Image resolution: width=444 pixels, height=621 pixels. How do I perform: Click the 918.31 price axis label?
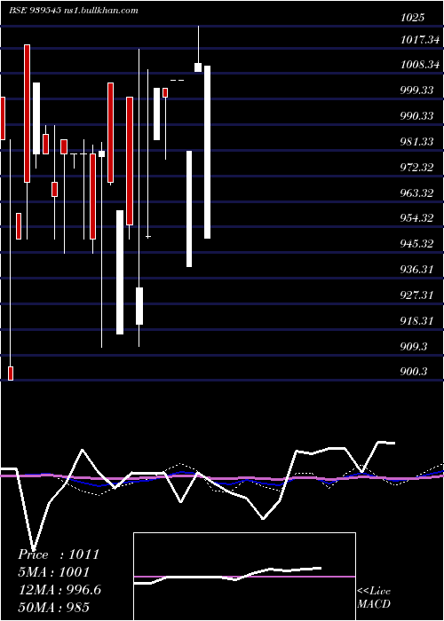[416, 321]
